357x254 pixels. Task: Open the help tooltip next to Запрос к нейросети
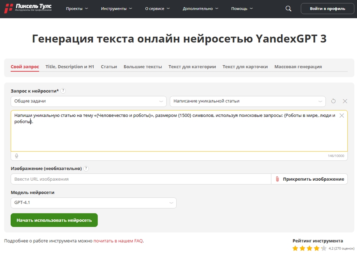click(63, 91)
